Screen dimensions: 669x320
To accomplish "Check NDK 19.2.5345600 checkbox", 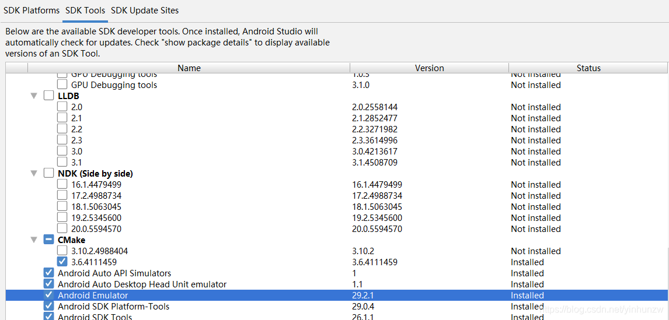I will pos(62,217).
